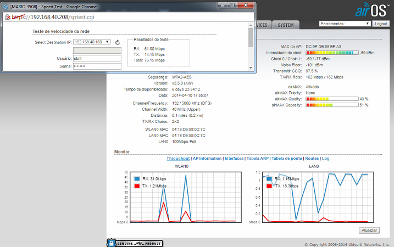Click the refresh icon beside destination IP
Viewport: 394px width, 247px height.
point(117,42)
